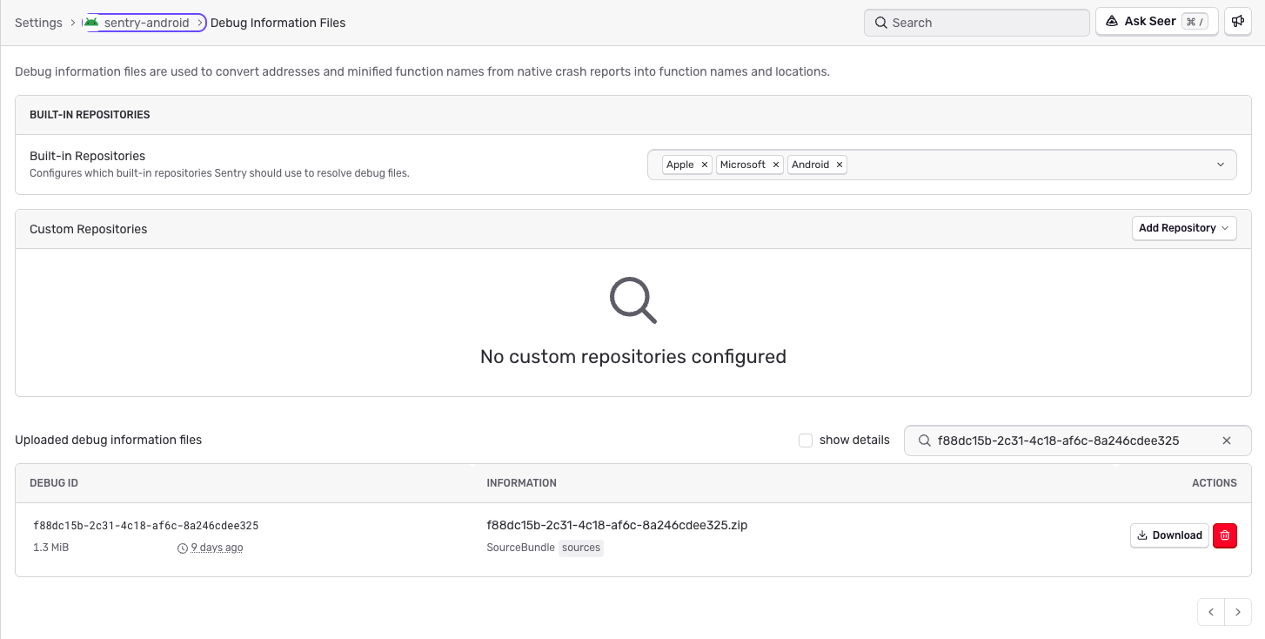Click the debug file search field
This screenshot has width=1265, height=639.
[x=1077, y=441]
